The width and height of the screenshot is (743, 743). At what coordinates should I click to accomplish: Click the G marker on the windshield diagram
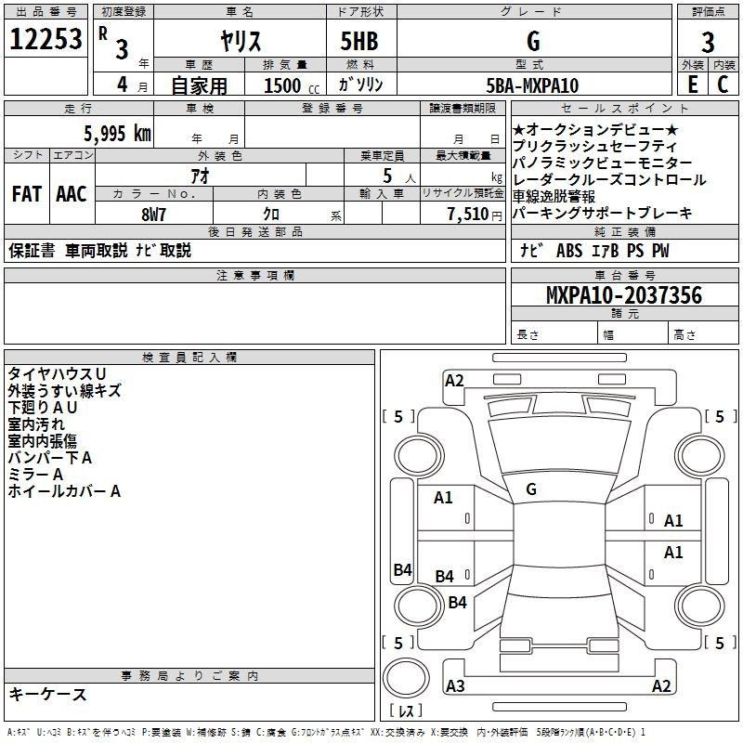[x=531, y=489]
